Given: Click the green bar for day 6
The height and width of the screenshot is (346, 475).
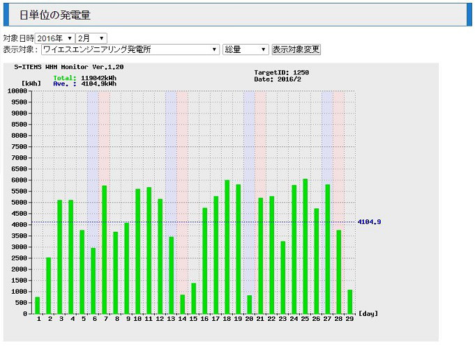Looking at the screenshot, I should [93, 281].
